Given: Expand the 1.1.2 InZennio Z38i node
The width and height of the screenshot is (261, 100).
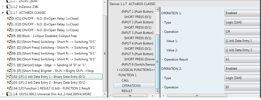Looking at the screenshot, I should tap(3, 7).
